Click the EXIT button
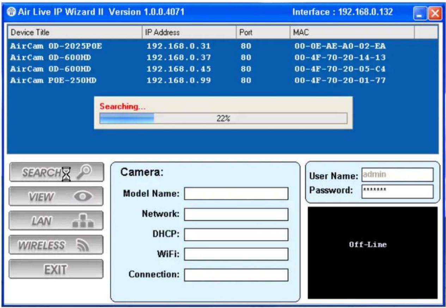The height and width of the screenshot is (308, 446). 56,270
